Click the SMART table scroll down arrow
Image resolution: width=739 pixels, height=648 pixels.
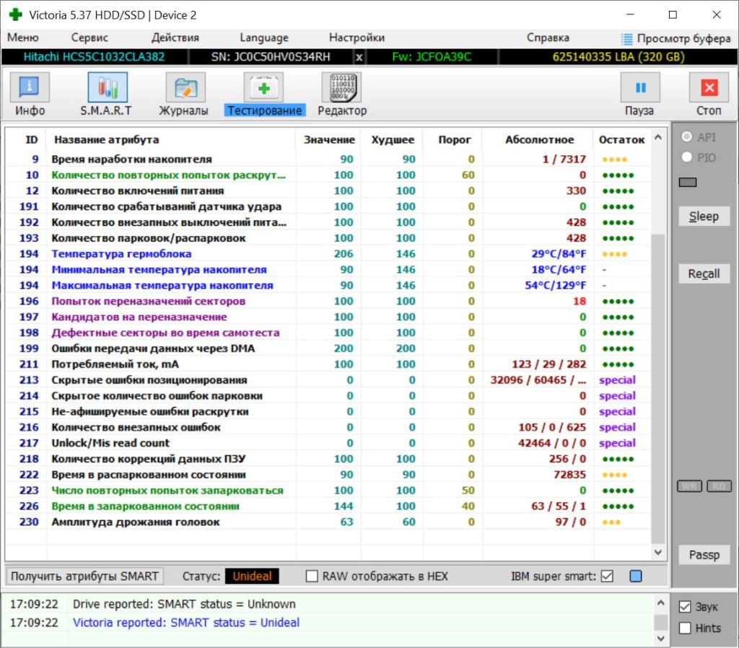tap(658, 552)
